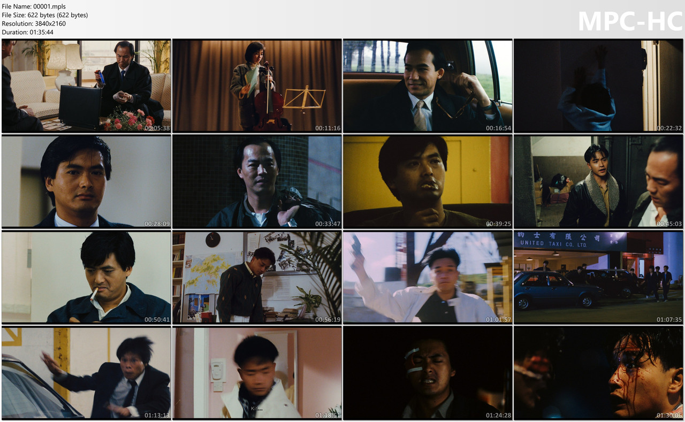
Task: Click the File Size 622 bytes text
Action: pos(45,15)
